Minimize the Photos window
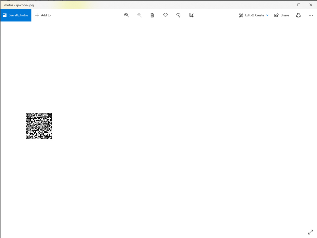The image size is (317, 238). (287, 5)
